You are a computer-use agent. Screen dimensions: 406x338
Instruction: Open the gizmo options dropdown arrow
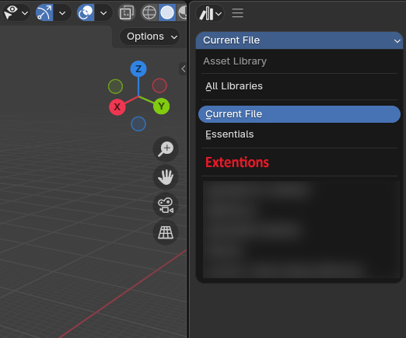point(62,12)
